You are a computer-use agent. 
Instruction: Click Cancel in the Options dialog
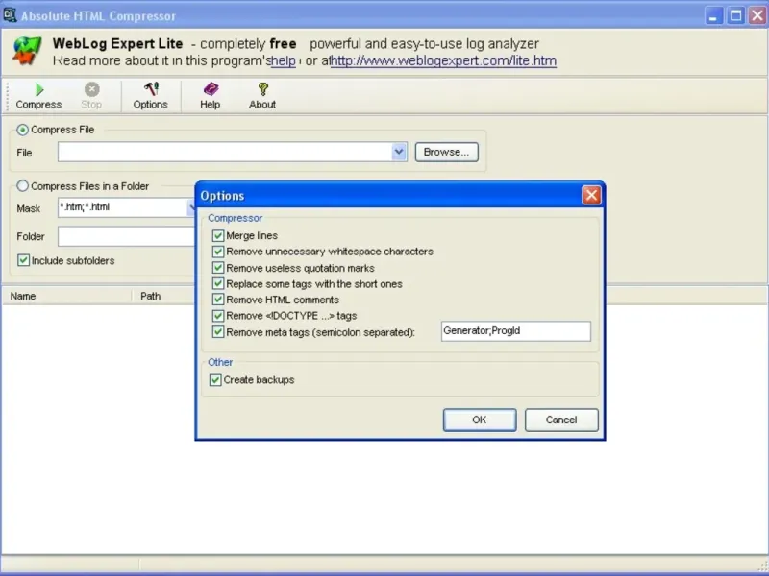coord(561,420)
